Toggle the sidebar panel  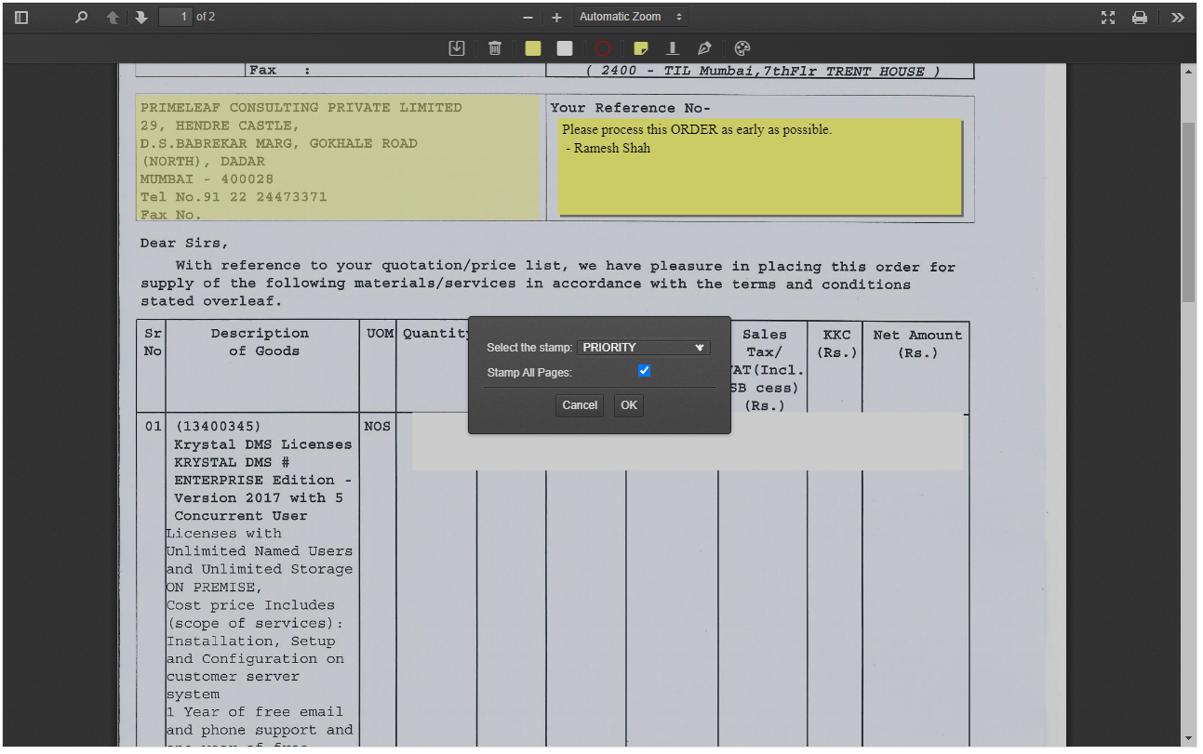(x=21, y=17)
